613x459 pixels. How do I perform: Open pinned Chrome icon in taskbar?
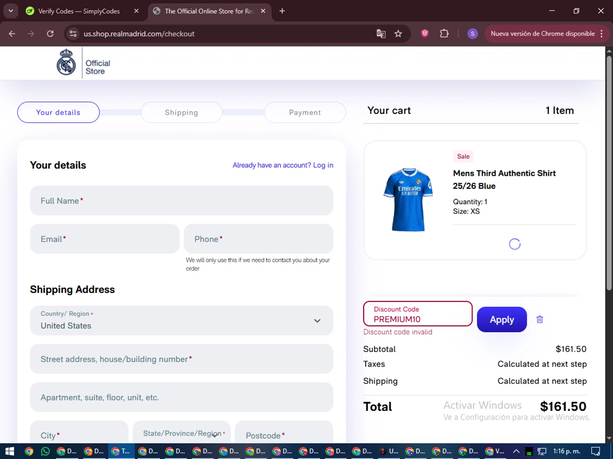(29, 451)
